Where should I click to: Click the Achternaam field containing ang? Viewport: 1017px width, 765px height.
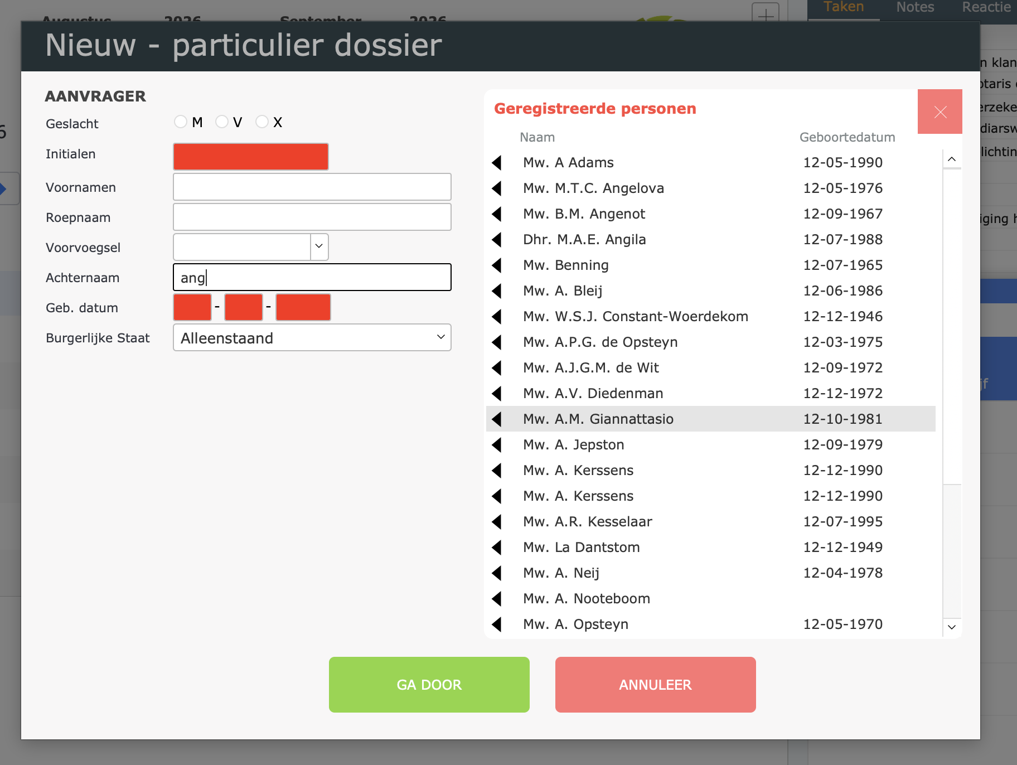pos(312,277)
